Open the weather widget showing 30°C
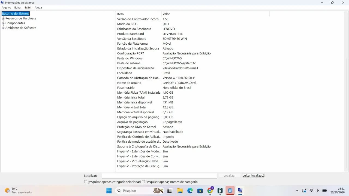This screenshot has width=349, height=196. pyautogui.click(x=18, y=191)
